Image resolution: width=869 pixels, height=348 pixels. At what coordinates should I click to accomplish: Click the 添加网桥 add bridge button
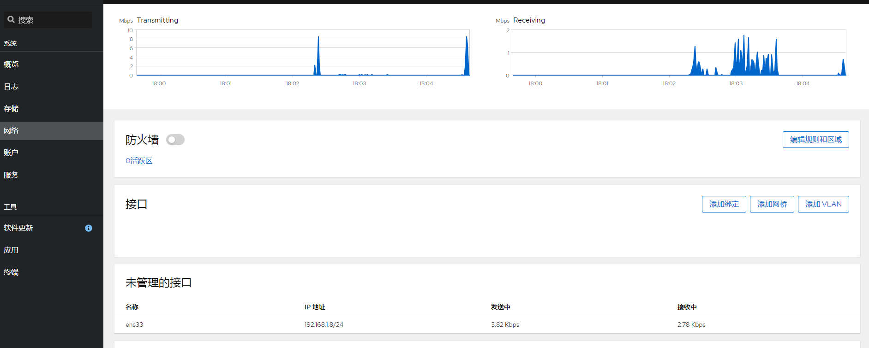click(x=772, y=204)
